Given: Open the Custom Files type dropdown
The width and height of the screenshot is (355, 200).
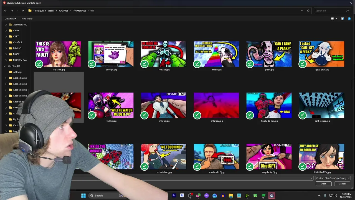Looking at the screenshot, I should [333, 178].
